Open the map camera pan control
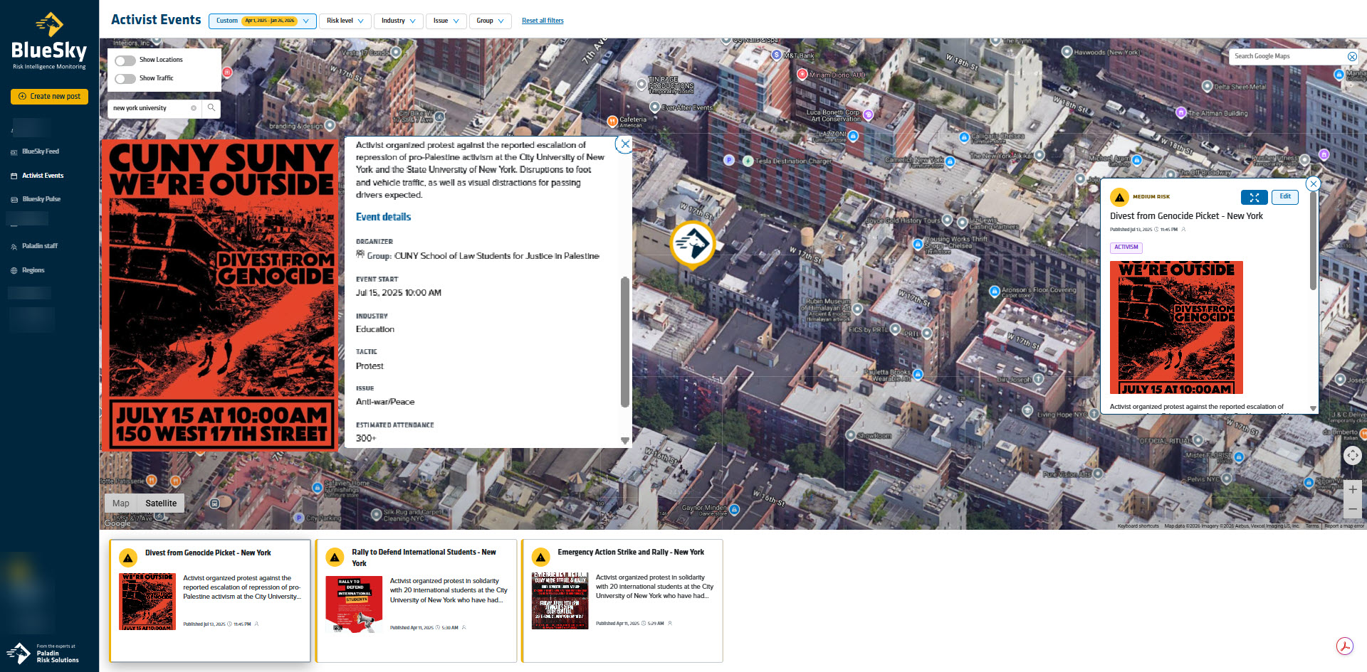The width and height of the screenshot is (1367, 672). coord(1352,455)
